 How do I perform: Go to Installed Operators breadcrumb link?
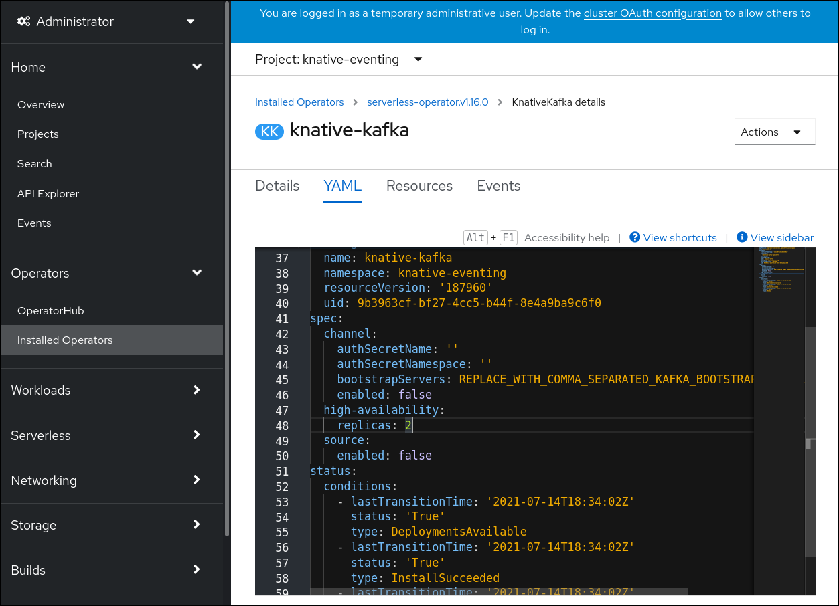point(299,102)
